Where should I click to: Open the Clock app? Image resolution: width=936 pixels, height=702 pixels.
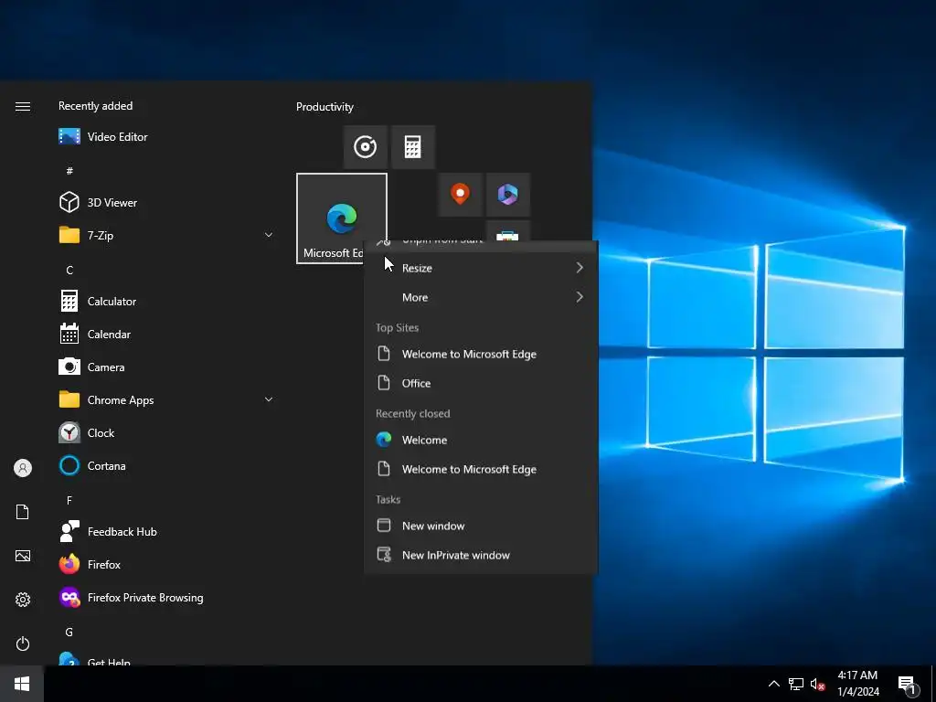(x=166, y=432)
